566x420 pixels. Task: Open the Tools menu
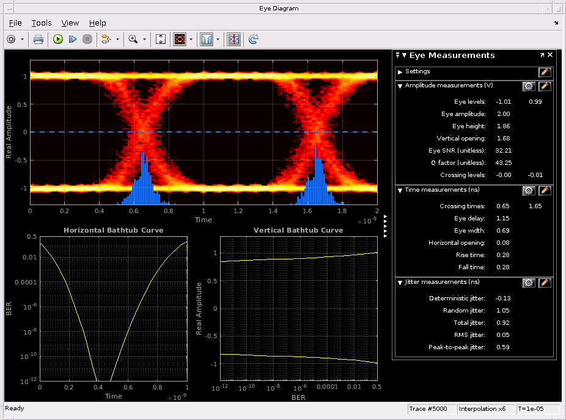(x=42, y=23)
